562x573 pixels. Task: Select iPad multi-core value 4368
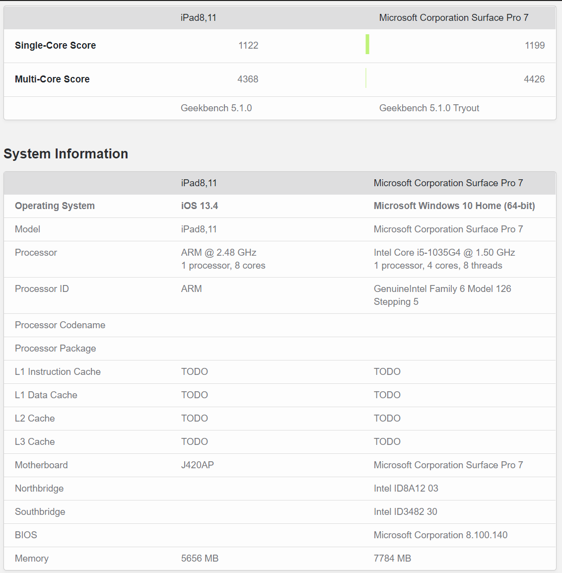248,79
